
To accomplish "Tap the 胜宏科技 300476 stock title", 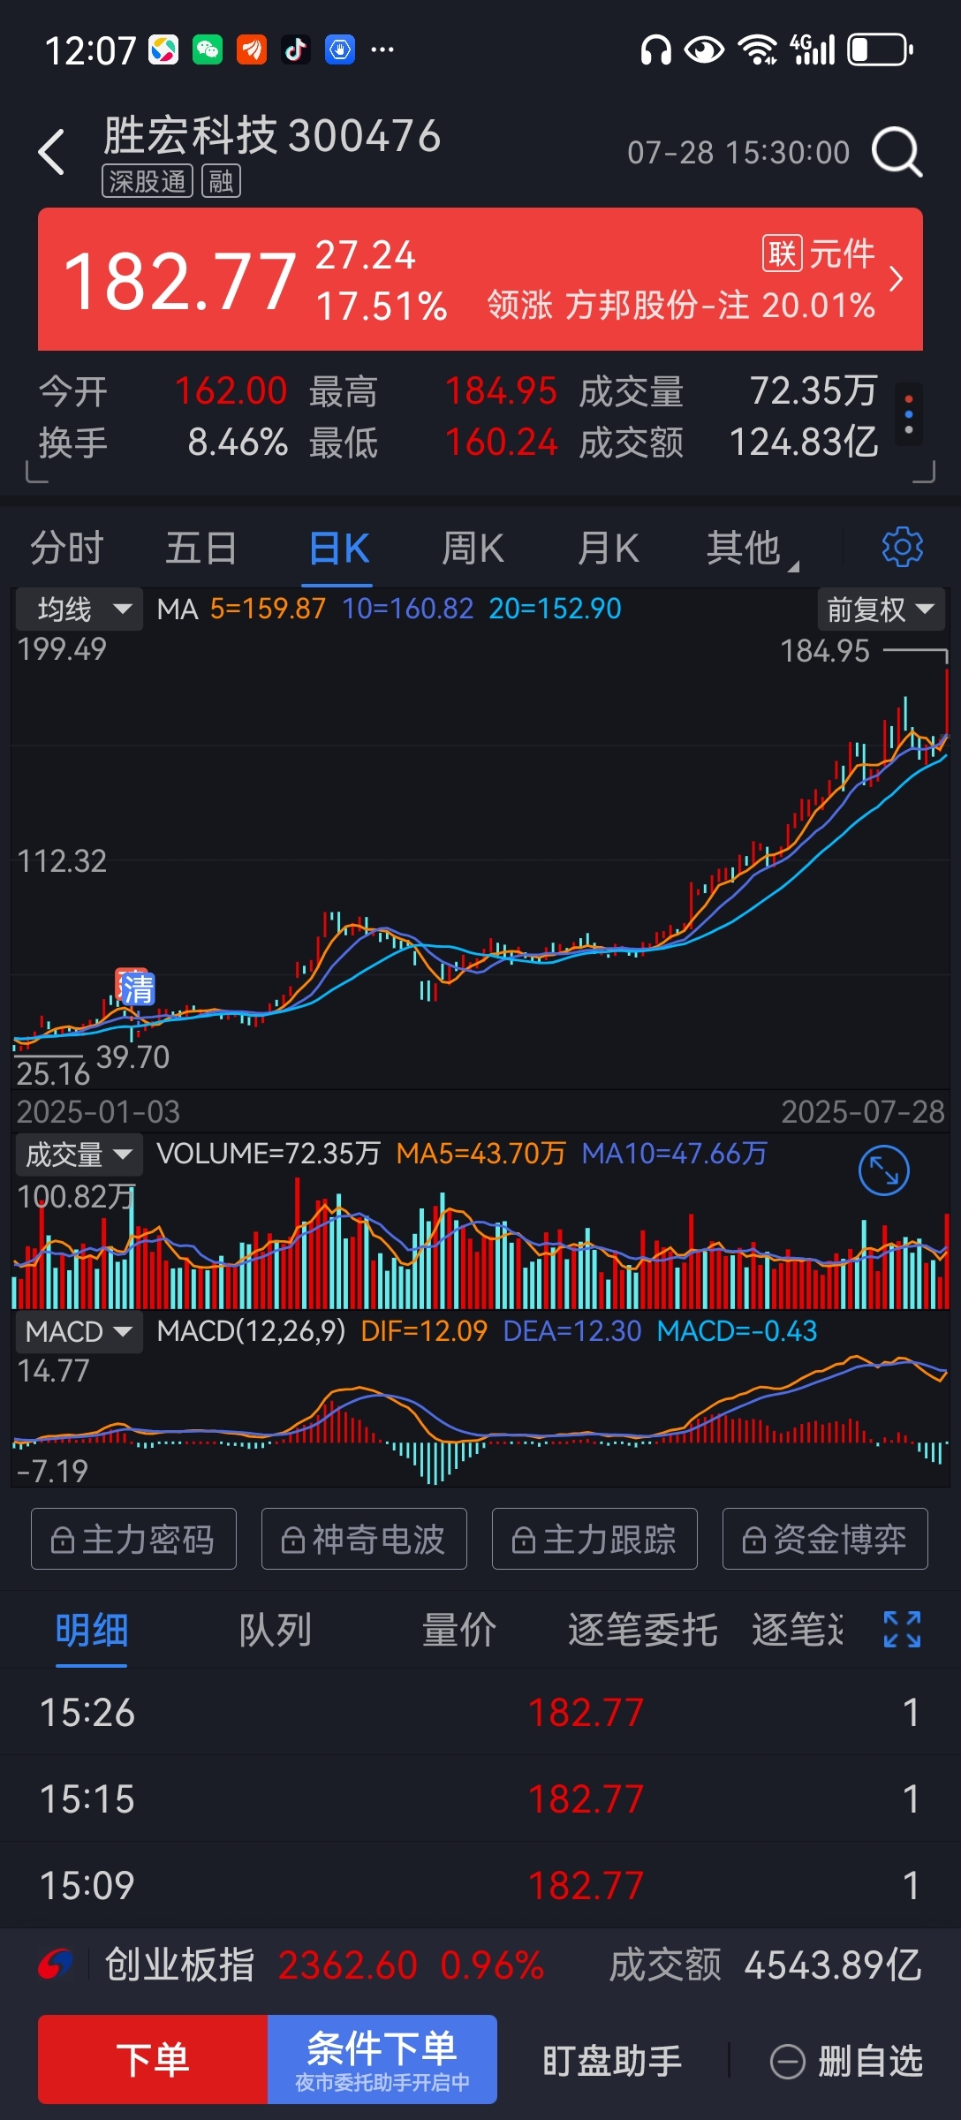I will coord(272,136).
